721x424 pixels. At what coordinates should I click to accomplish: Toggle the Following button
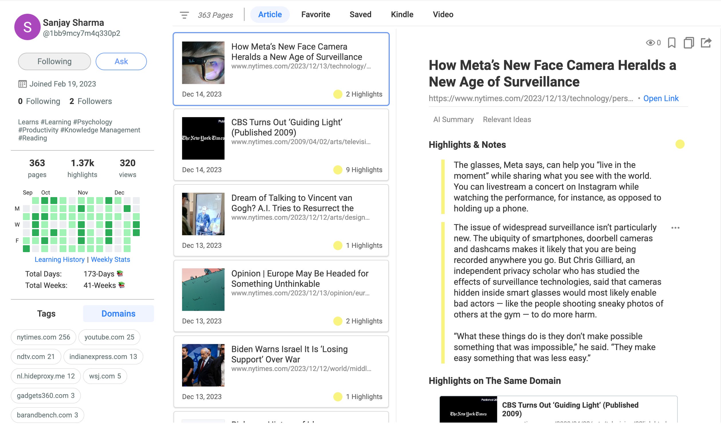click(x=54, y=61)
